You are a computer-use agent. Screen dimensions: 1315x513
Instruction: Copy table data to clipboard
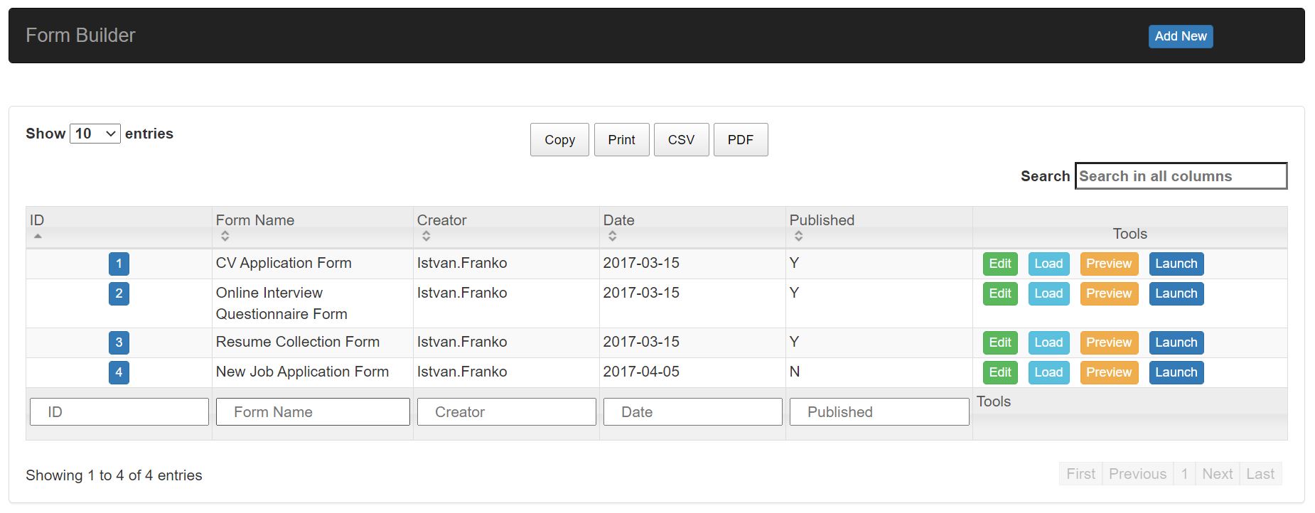tap(559, 140)
